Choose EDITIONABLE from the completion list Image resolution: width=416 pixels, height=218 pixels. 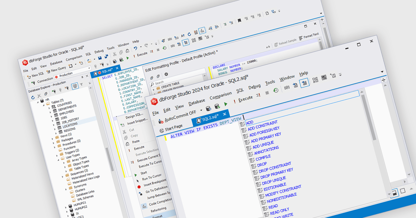pyautogui.click(x=275, y=187)
